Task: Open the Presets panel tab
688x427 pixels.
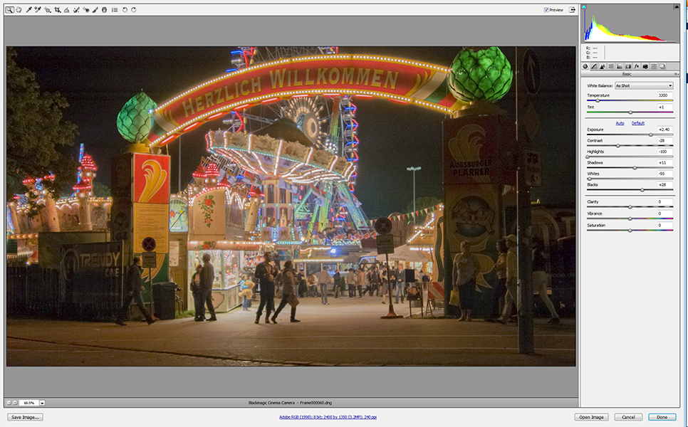Action: tap(654, 67)
